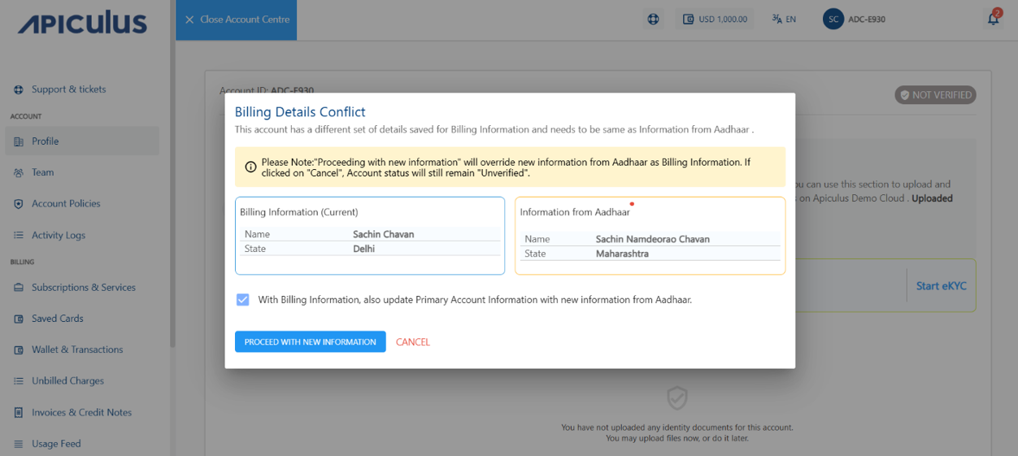Open the ADC-E930 account menu

855,20
